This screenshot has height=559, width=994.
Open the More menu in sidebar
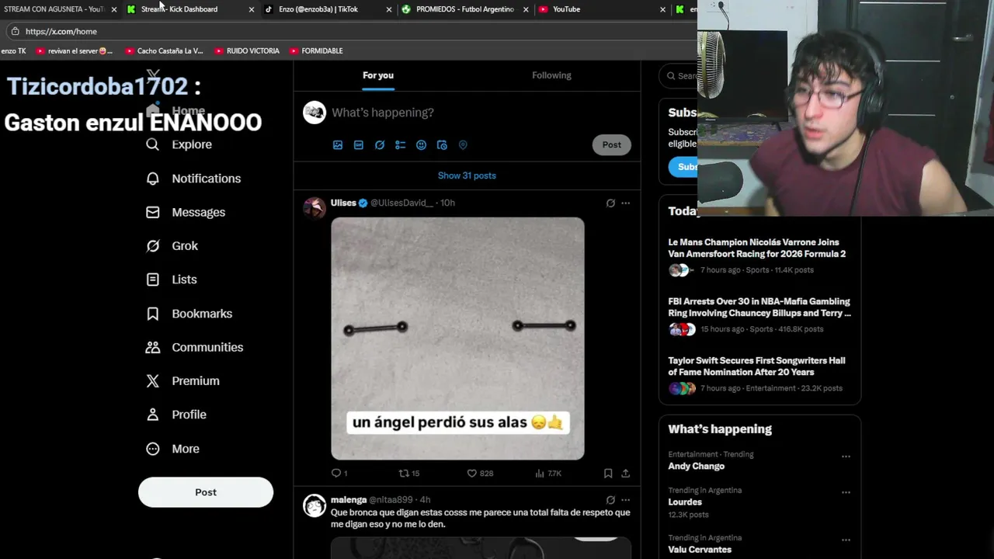tap(172, 449)
